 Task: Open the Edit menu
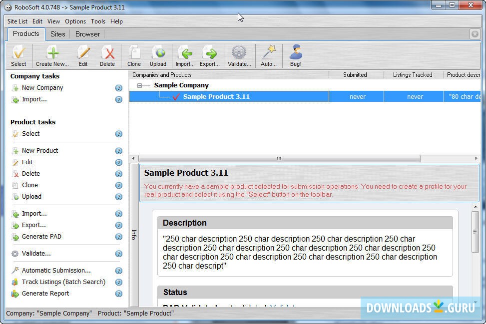pyautogui.click(x=37, y=21)
